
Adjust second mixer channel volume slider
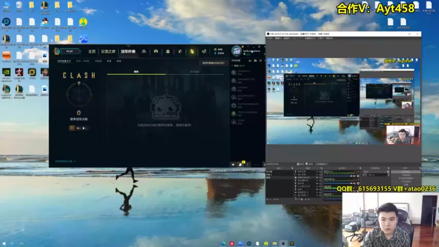click(338, 183)
